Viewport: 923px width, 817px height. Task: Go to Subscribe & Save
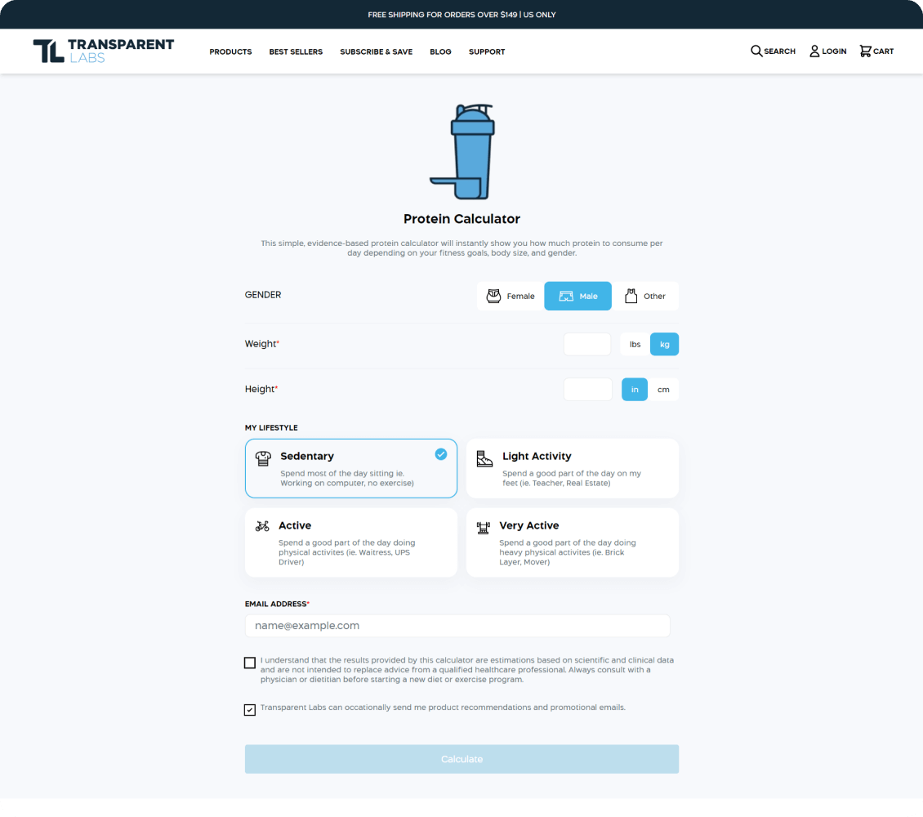tap(376, 51)
